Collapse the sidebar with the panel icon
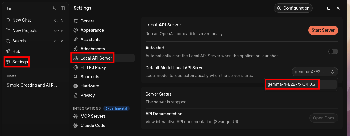This screenshot has width=350, height=136. click(x=63, y=8)
